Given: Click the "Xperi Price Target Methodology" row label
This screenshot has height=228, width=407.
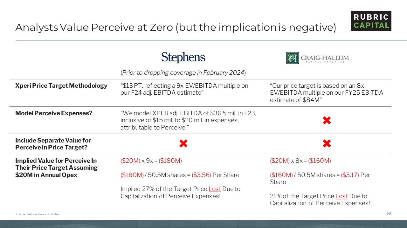Looking at the screenshot, I should coord(61,86).
